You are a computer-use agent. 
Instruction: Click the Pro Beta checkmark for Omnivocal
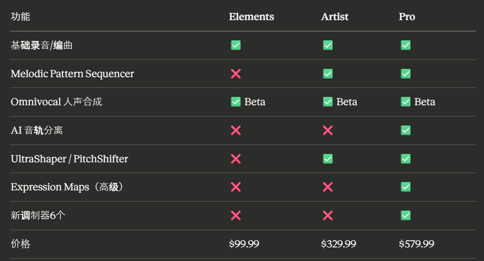point(405,102)
